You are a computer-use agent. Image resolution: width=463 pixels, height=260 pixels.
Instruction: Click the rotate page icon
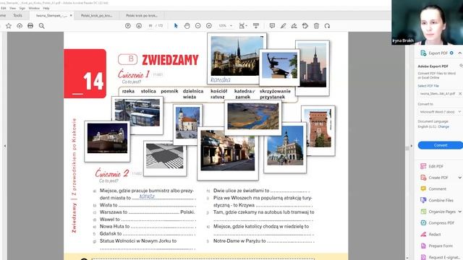tap(327, 26)
